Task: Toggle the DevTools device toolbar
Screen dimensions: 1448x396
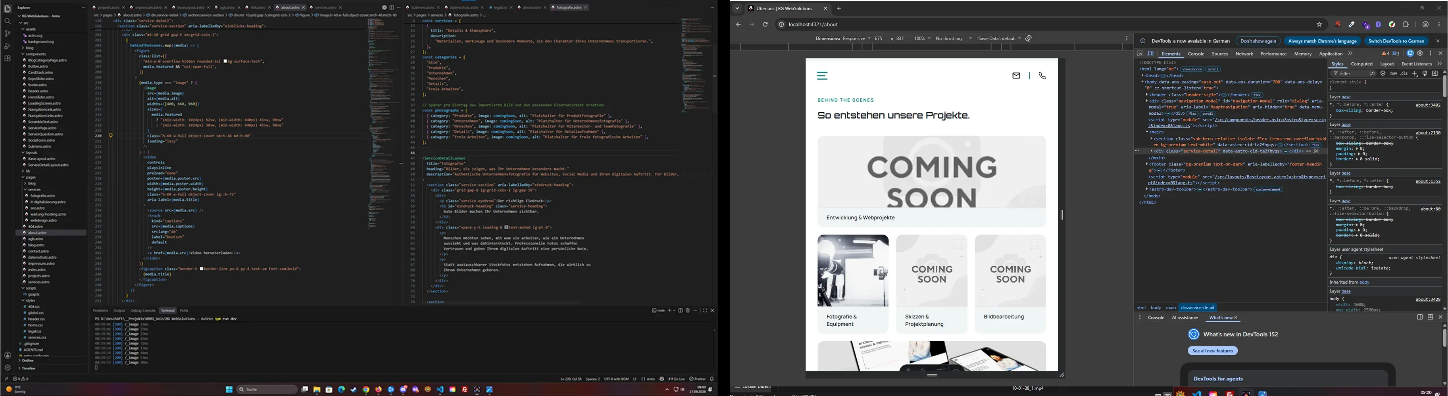Action: (x=1151, y=54)
